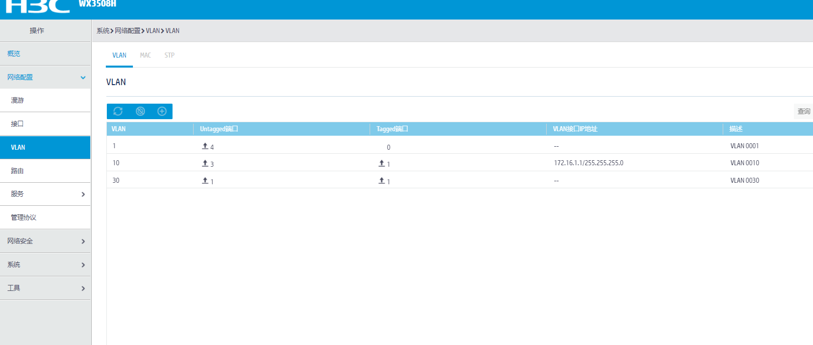Click the VLAN 0010 description
Image resolution: width=813 pixels, height=345 pixels.
745,163
